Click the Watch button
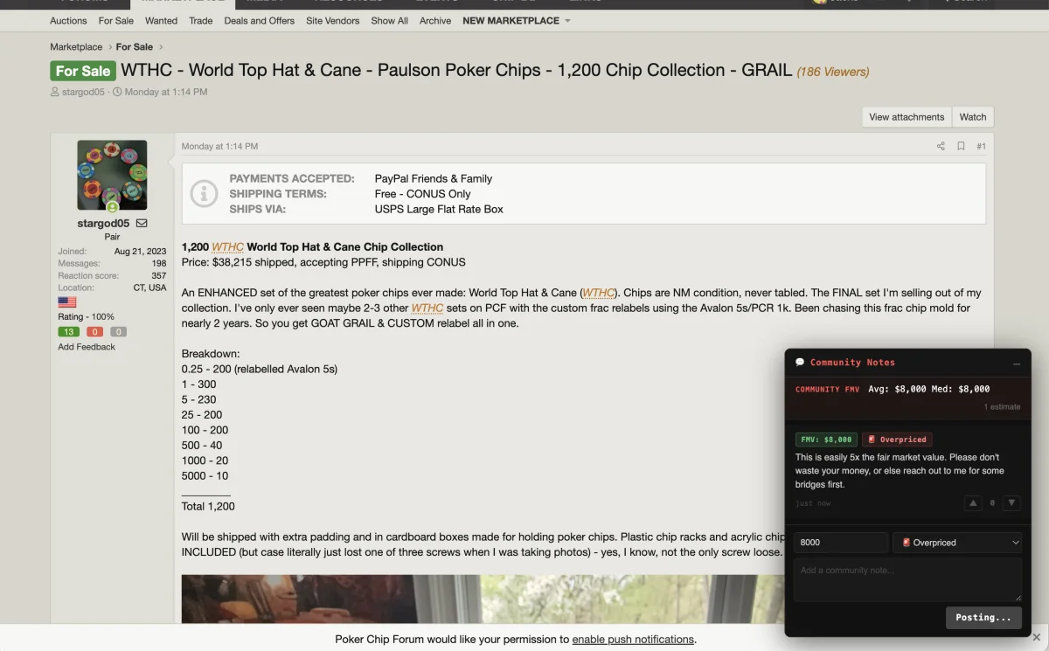Image resolution: width=1049 pixels, height=651 pixels. click(973, 117)
